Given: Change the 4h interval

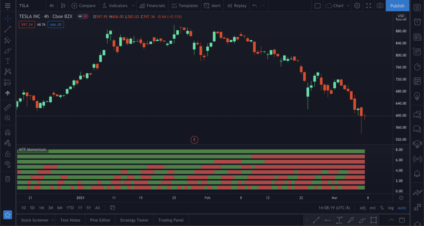Looking at the screenshot, I should click(51, 5).
